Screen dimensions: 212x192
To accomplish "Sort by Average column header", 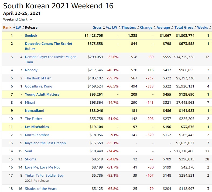I will [x=163, y=28].
